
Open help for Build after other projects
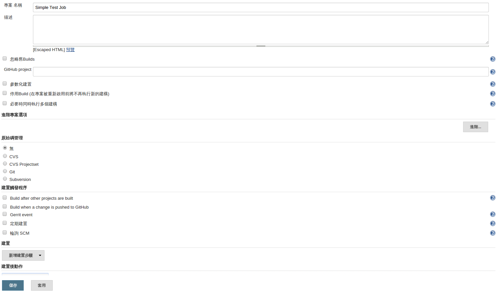tap(492, 198)
